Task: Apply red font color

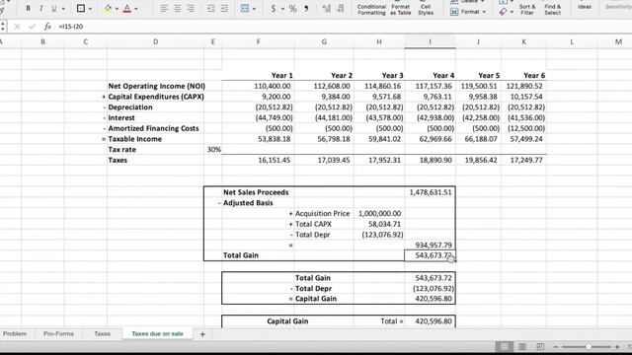Action: click(127, 9)
